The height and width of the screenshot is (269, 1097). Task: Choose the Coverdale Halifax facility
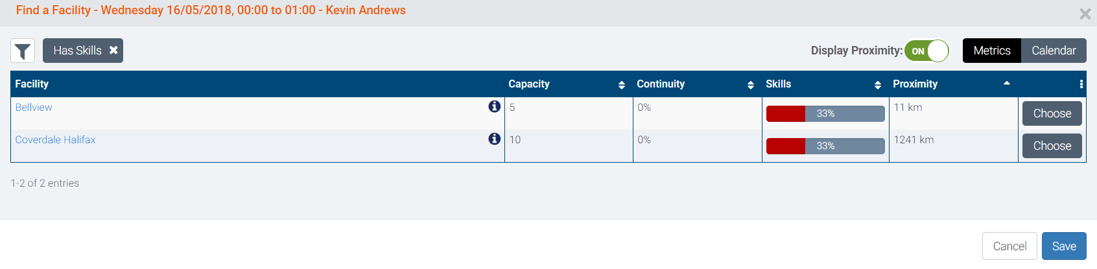1052,146
